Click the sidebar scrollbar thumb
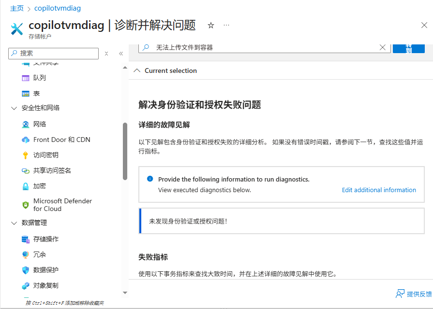Viewport: 433px width, 309px height. coord(125,151)
